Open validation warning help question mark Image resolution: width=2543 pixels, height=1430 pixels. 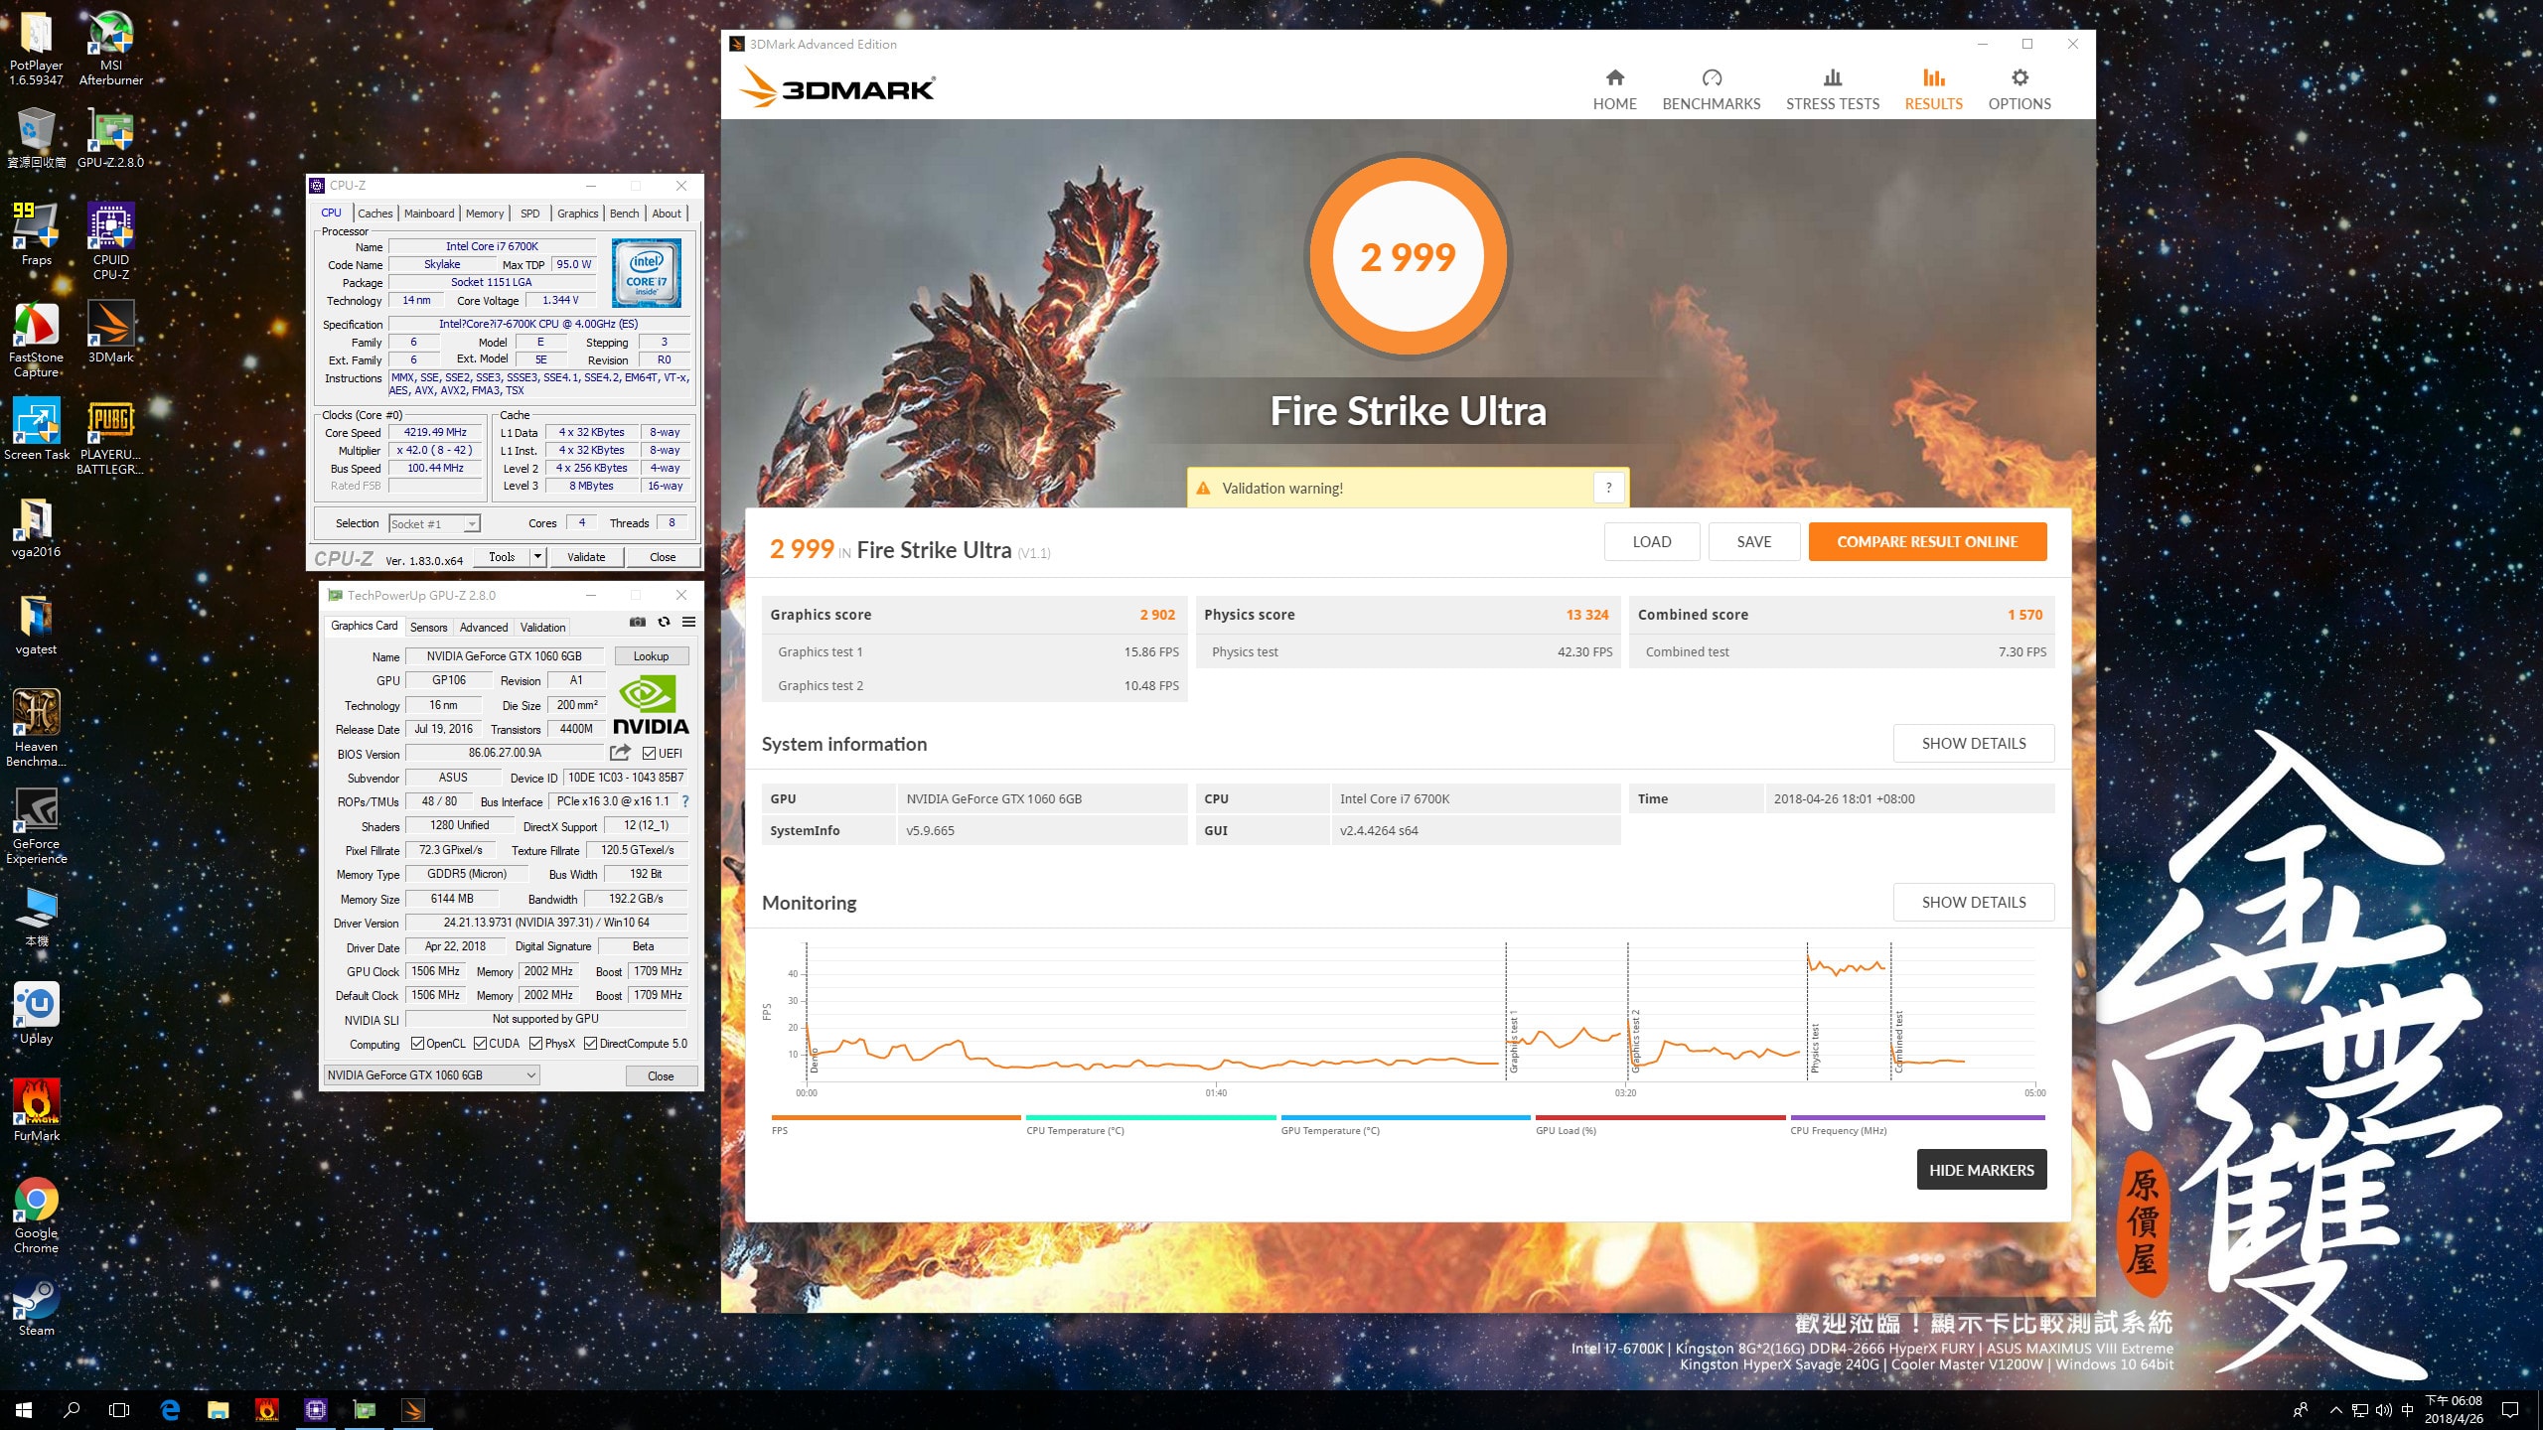(x=1608, y=488)
